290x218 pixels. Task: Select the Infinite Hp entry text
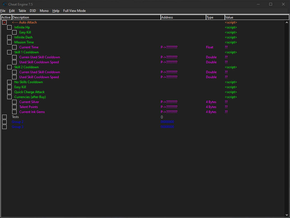click(x=22, y=27)
